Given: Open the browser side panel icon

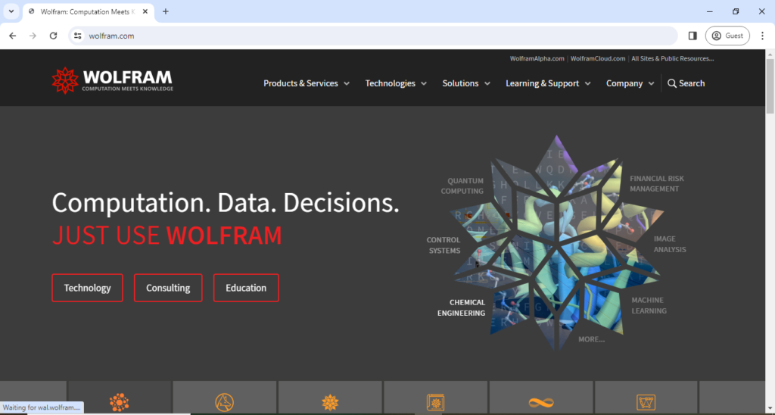Looking at the screenshot, I should click(x=692, y=36).
